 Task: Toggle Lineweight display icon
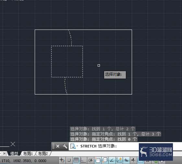[133, 160]
